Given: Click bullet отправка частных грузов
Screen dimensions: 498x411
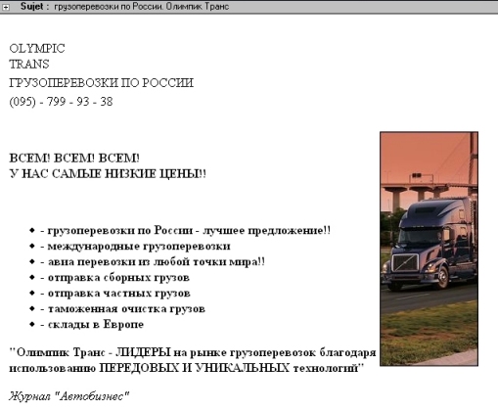Looking at the screenshot, I should click(x=115, y=293).
